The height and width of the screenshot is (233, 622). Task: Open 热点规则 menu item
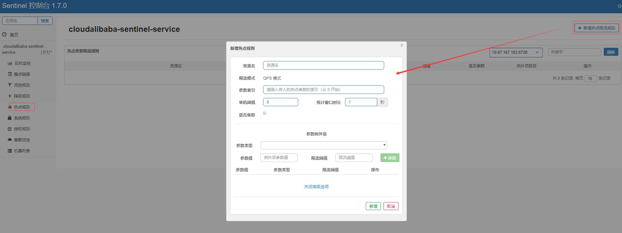click(x=22, y=107)
